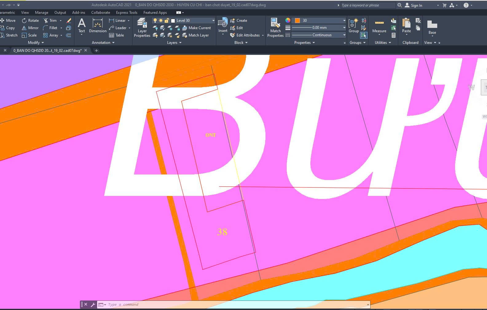This screenshot has height=310, width=487.
Task: Click the orange object color swatch
Action: 297,21
